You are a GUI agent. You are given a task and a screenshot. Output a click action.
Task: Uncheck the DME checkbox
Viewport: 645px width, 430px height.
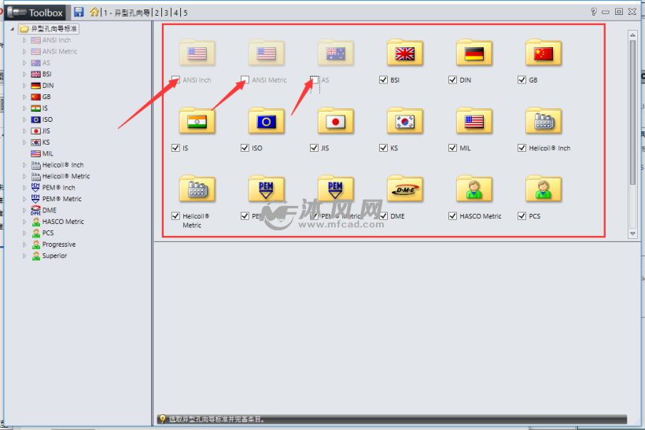pyautogui.click(x=383, y=216)
